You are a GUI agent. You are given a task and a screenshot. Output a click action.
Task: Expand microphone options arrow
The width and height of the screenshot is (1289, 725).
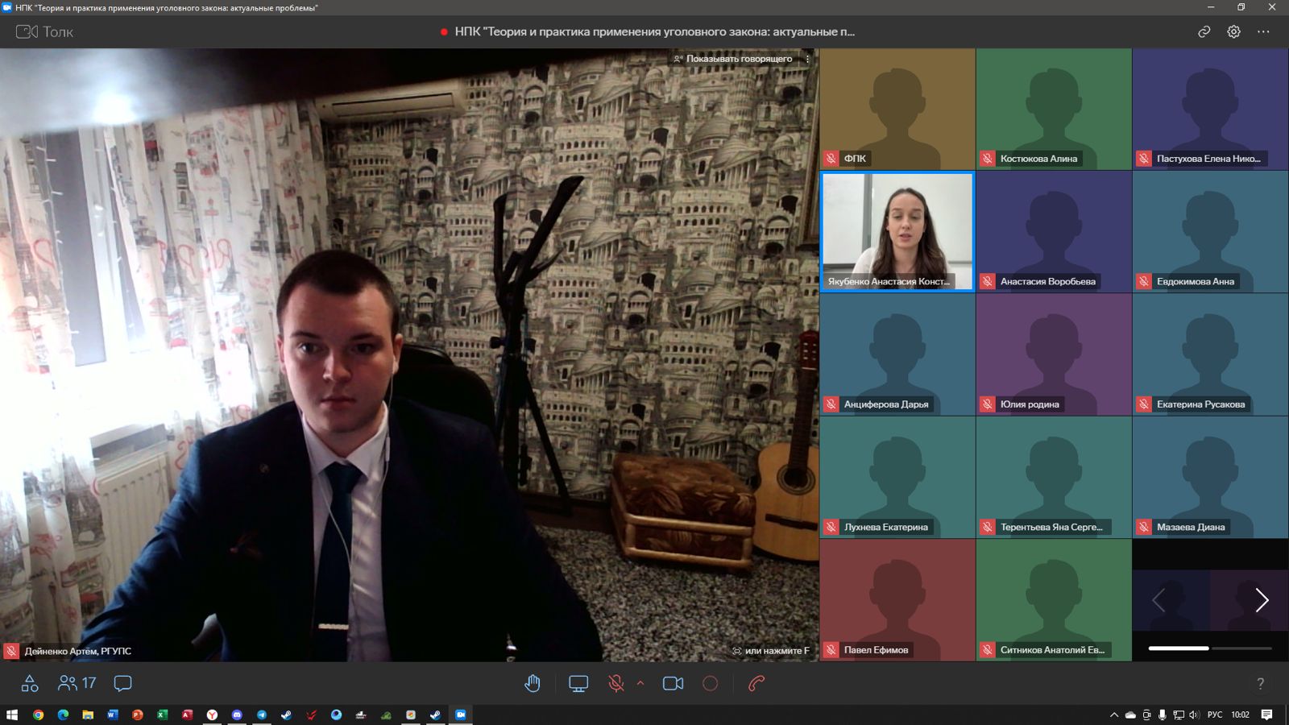[640, 683]
